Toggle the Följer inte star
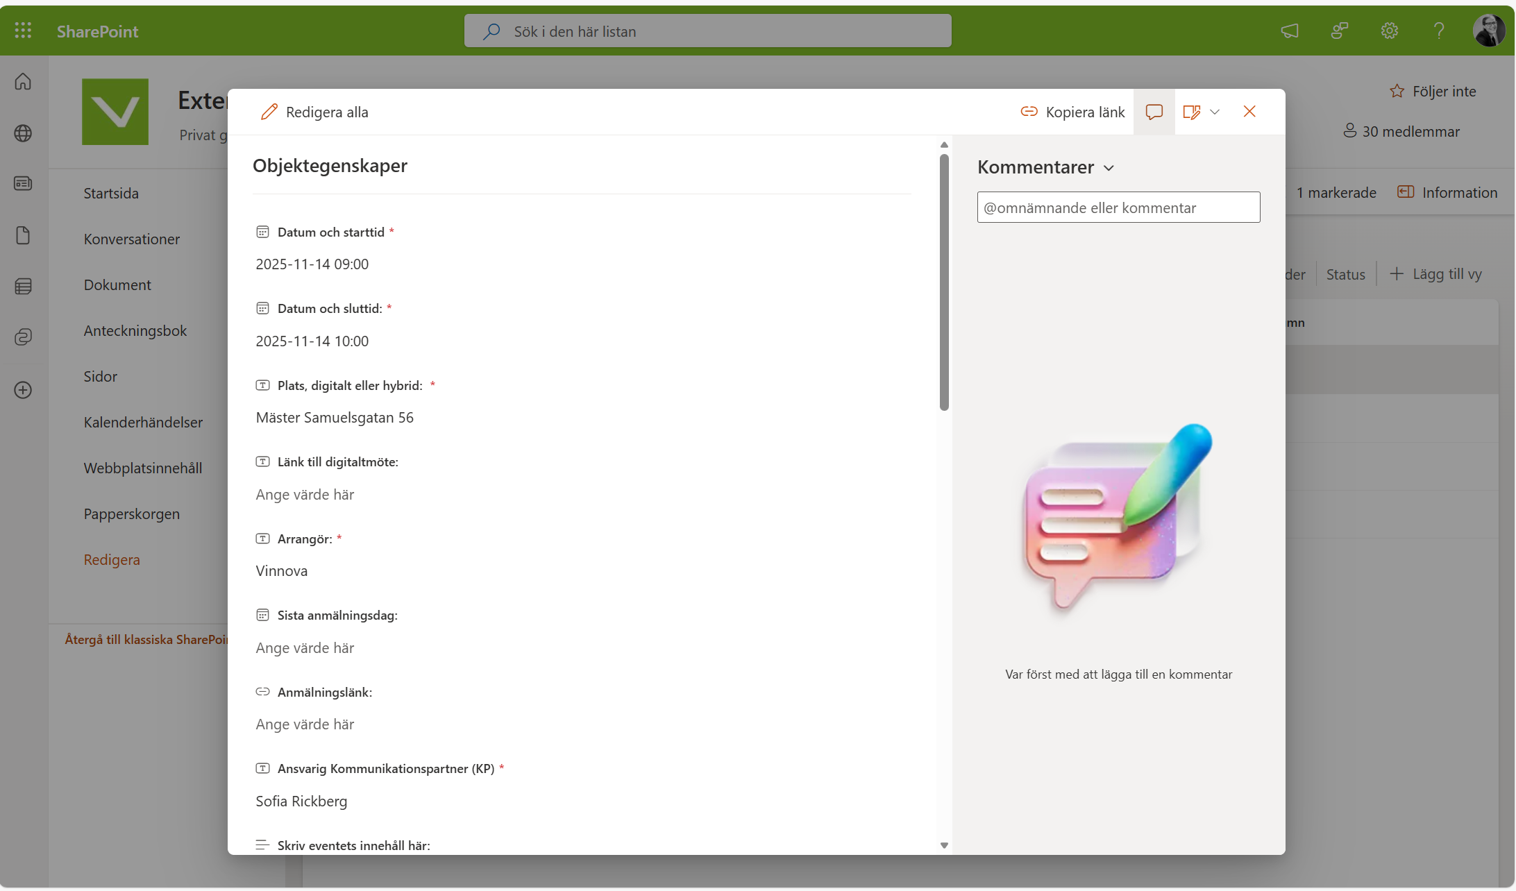Screen dimensions: 1516x891 click(x=1397, y=92)
